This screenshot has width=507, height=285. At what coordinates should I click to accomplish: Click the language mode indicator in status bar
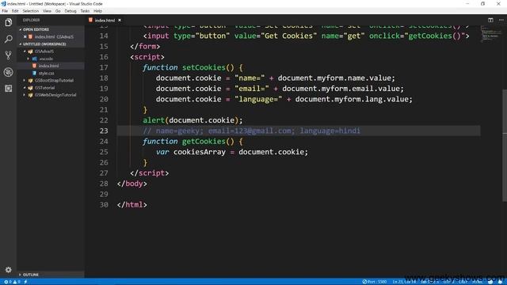click(477, 282)
